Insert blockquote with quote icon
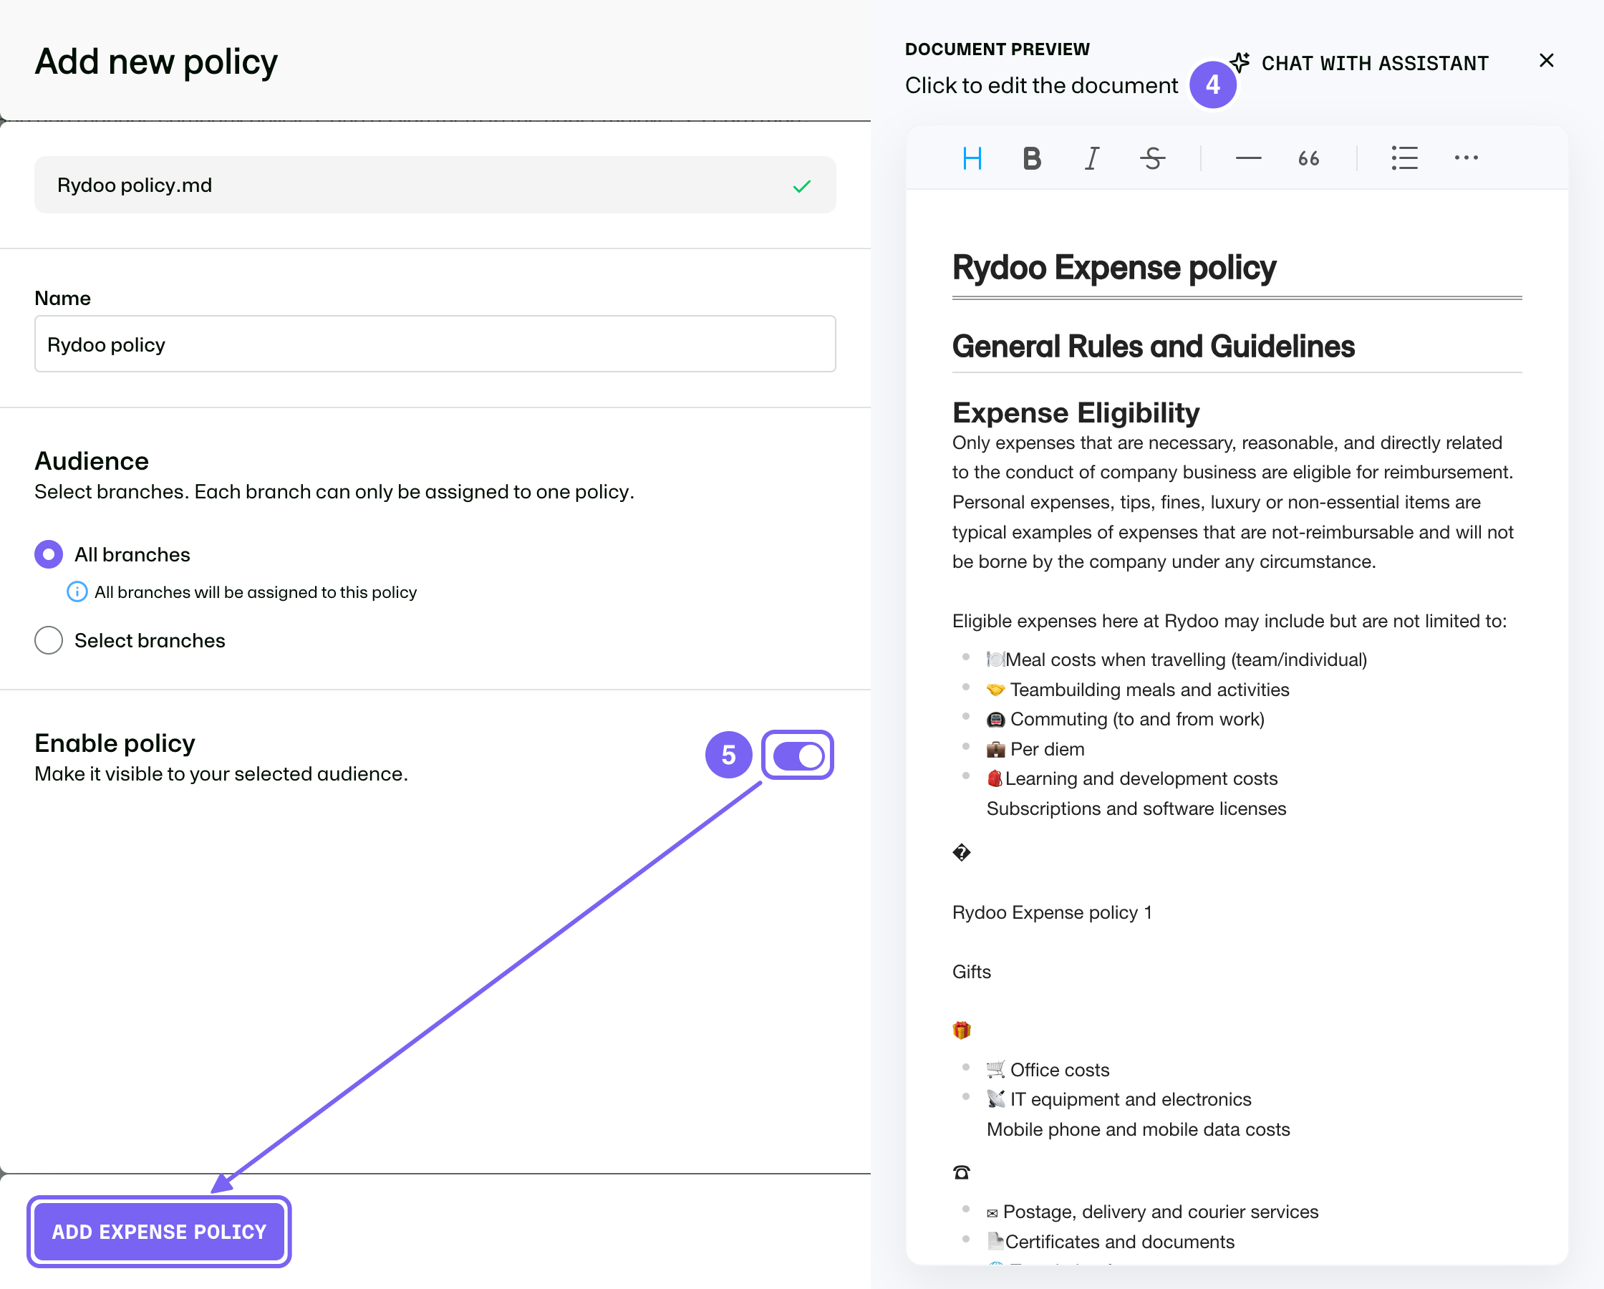Viewport: 1604px width, 1289px height. 1309,158
